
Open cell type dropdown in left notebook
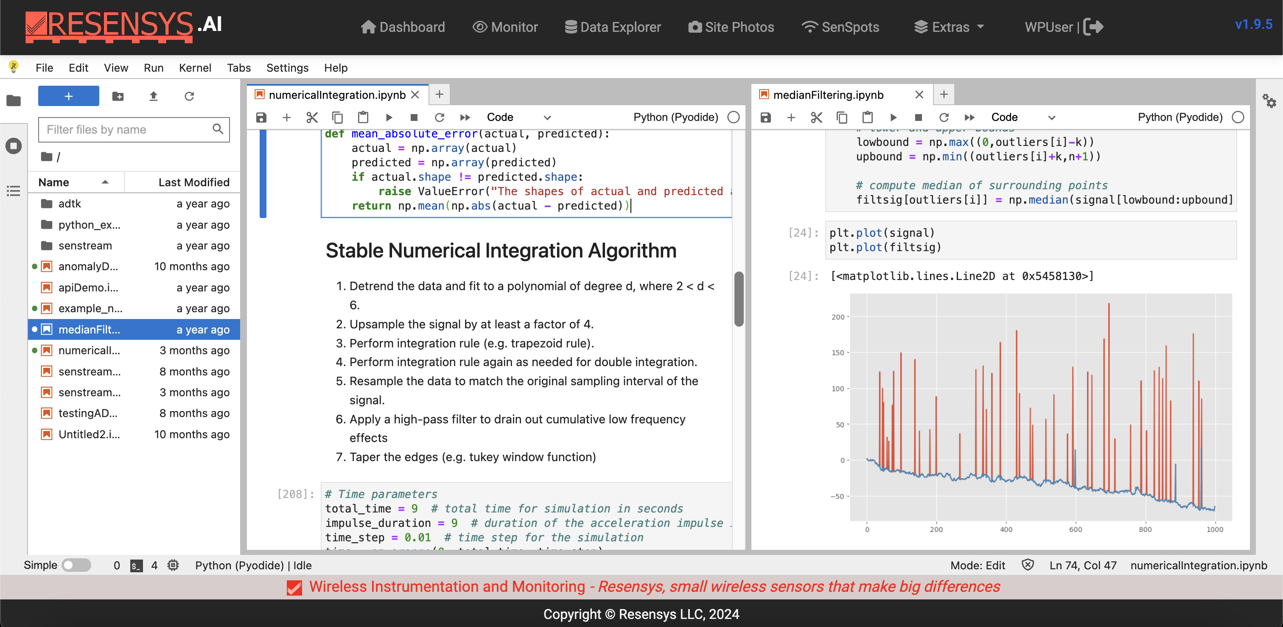tap(518, 118)
